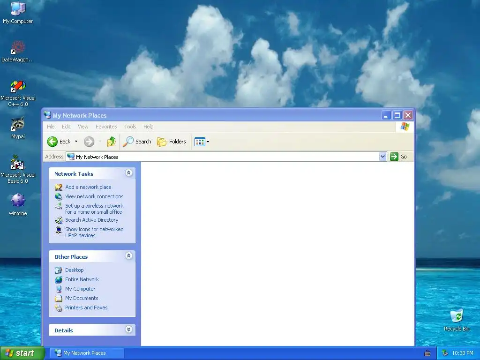The width and height of the screenshot is (480, 360).
Task: Click the Search Active Directory icon
Action: (x=59, y=220)
